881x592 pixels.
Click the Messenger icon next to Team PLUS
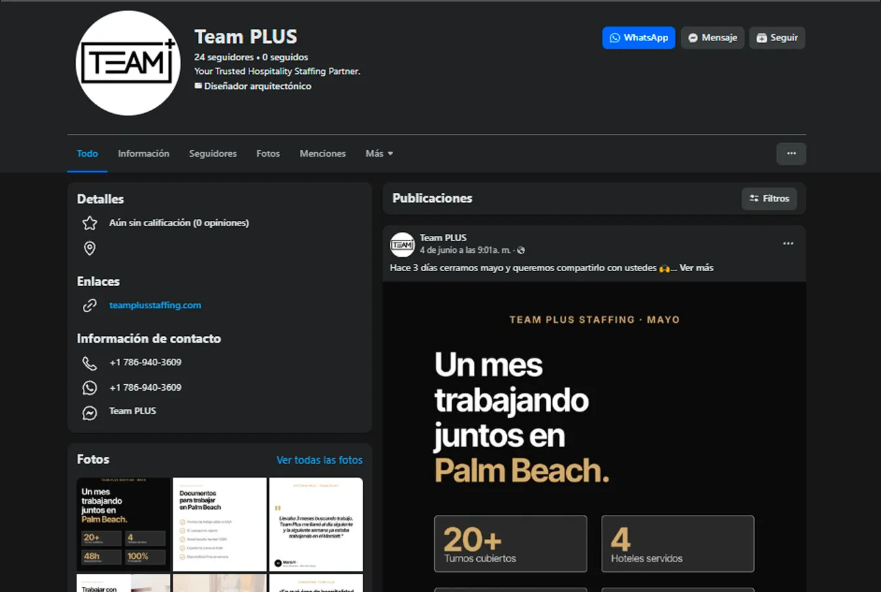coord(89,413)
